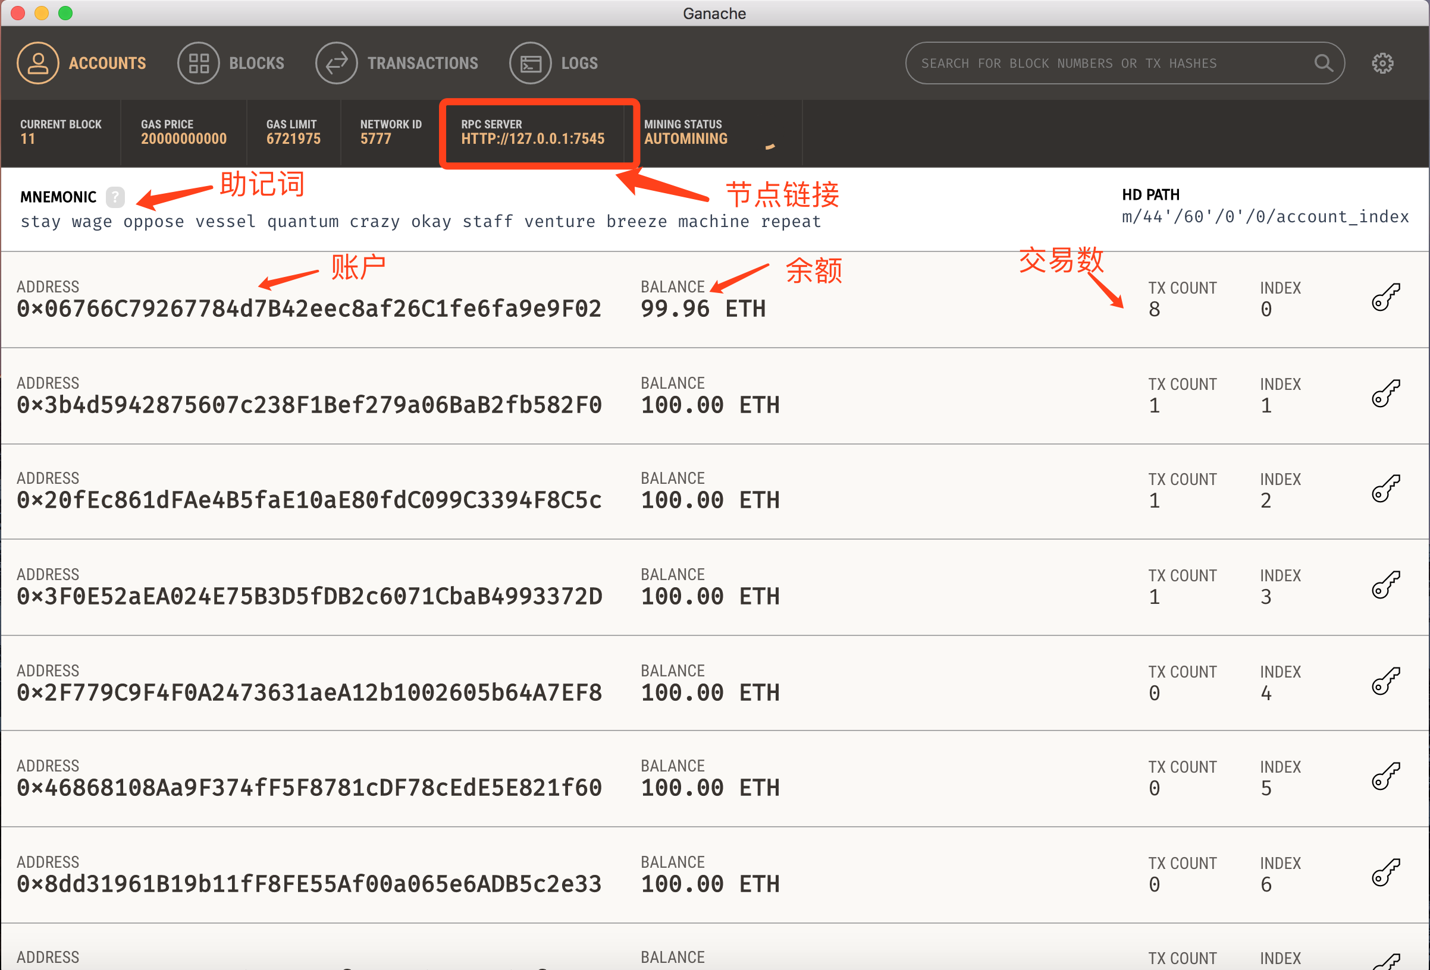Focus the block number or tx hash search field

[1124, 62]
